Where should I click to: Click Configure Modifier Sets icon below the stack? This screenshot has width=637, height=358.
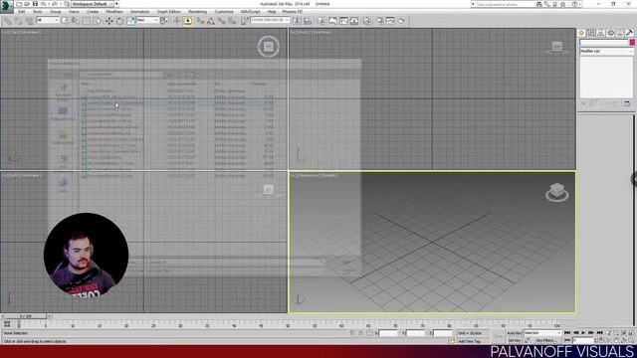(x=627, y=103)
